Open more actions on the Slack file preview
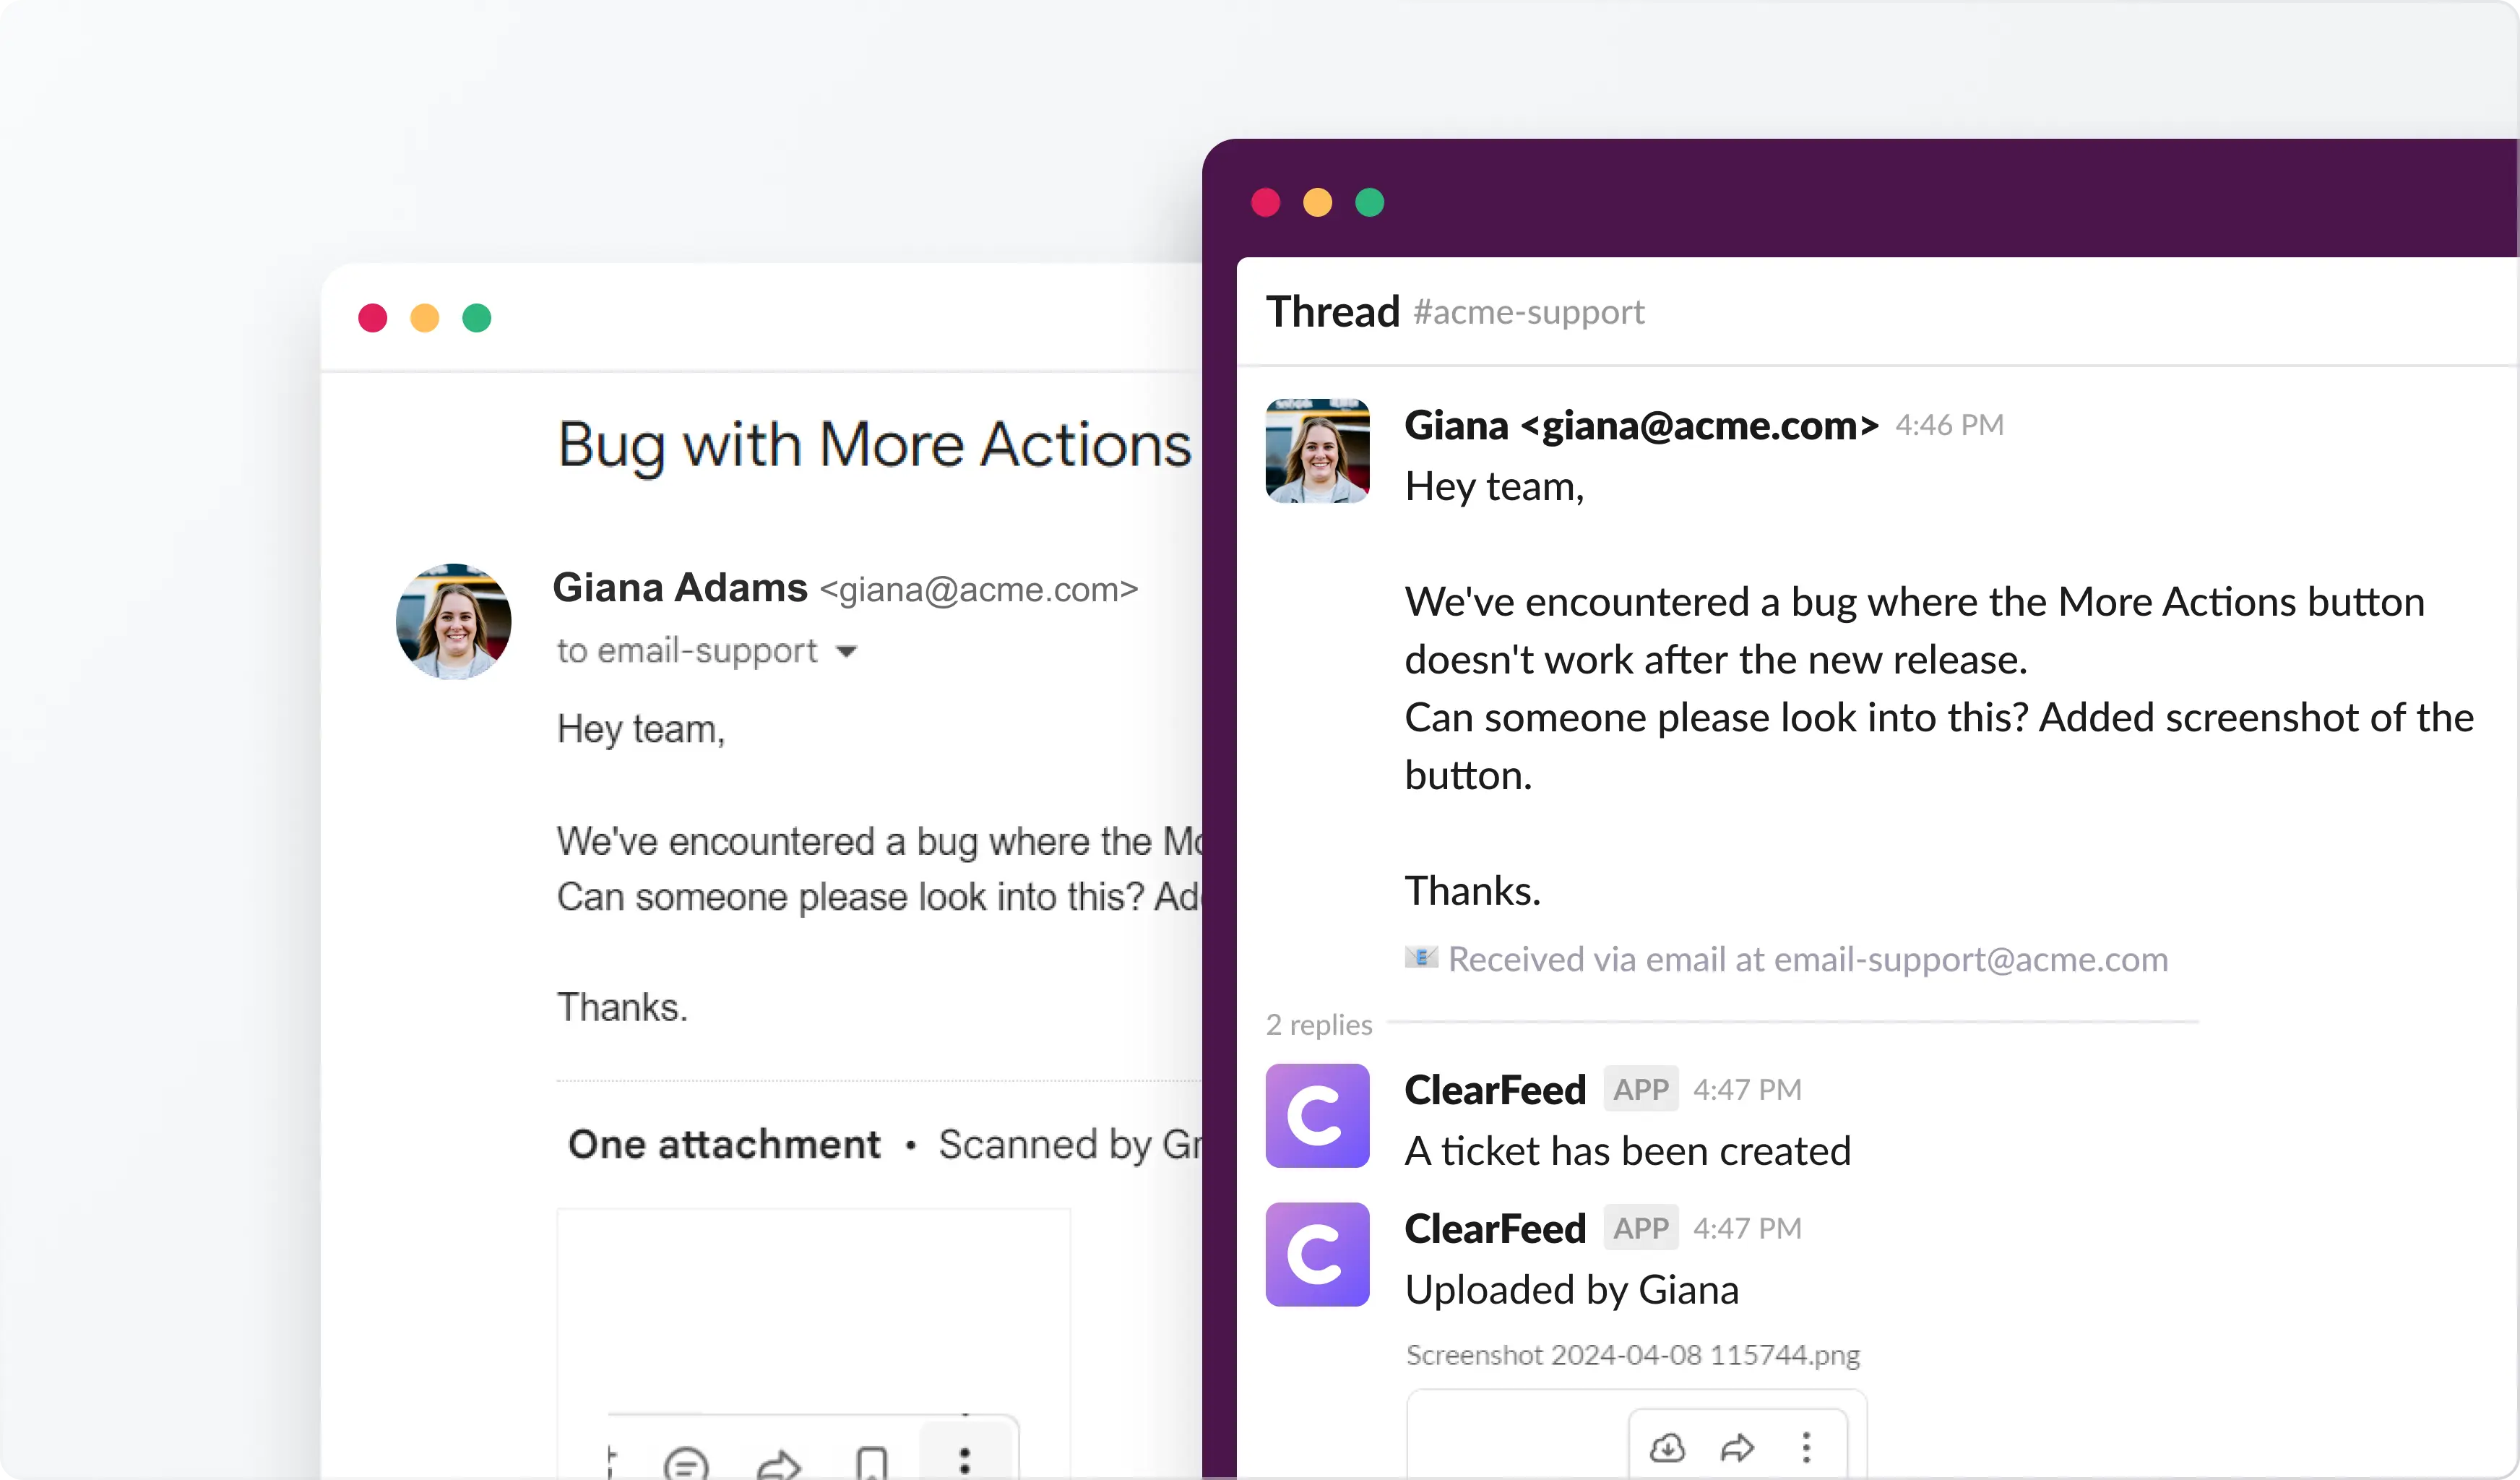 (x=1806, y=1447)
